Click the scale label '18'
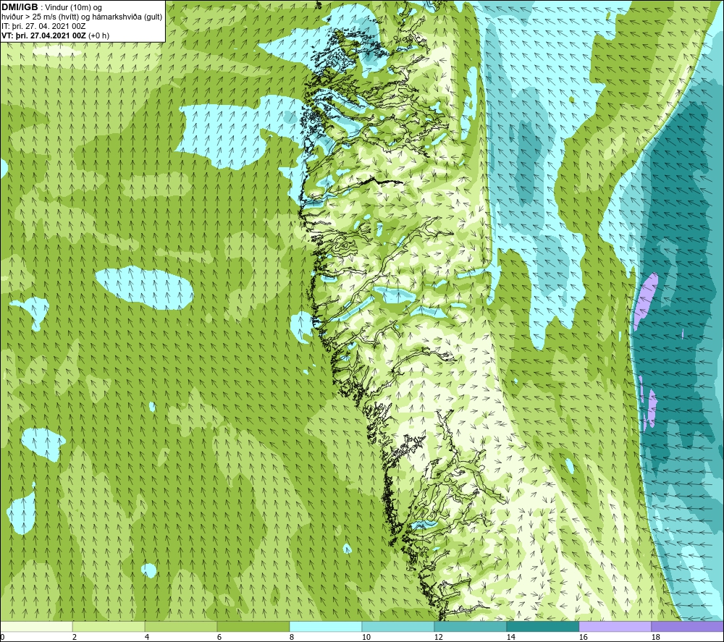Screen dimensions: 724x642 pyautogui.click(x=655, y=638)
